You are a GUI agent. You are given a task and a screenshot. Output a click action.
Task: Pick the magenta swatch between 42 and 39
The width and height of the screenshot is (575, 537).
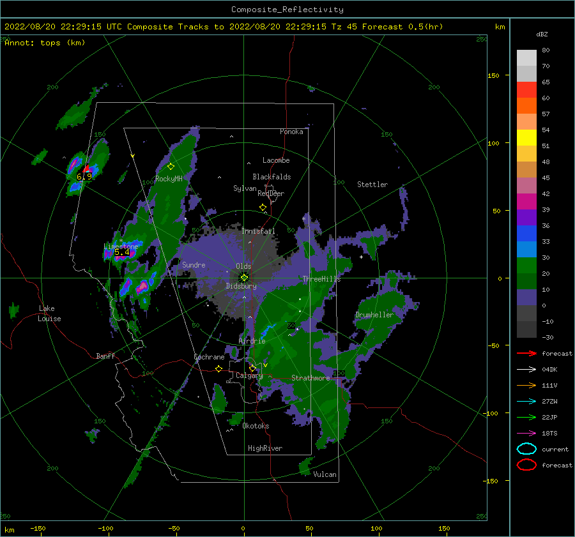526,202
